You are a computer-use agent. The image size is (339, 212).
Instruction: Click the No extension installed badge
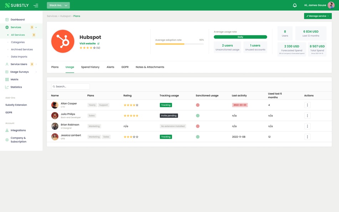[173, 126]
